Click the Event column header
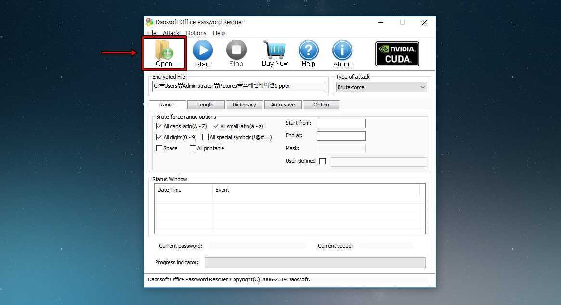The width and height of the screenshot is (561, 305). (316, 190)
